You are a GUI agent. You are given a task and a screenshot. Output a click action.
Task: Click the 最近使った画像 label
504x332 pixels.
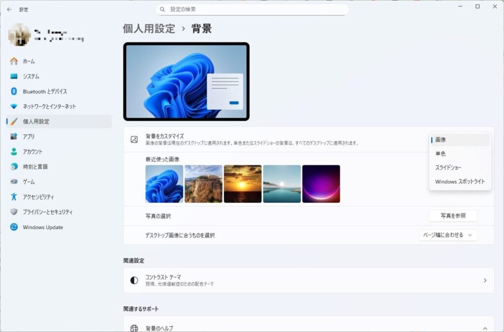pyautogui.click(x=162, y=159)
